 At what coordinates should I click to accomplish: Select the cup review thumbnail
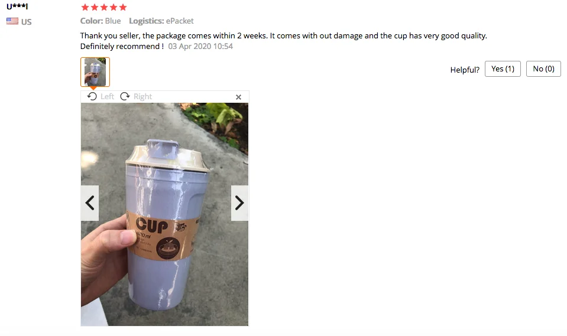pyautogui.click(x=95, y=72)
